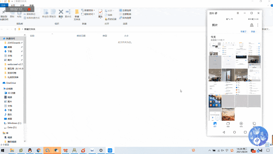This screenshot has height=154, width=273.
Task: Click 全部选择 in the ribbon
Action: coord(125,10)
